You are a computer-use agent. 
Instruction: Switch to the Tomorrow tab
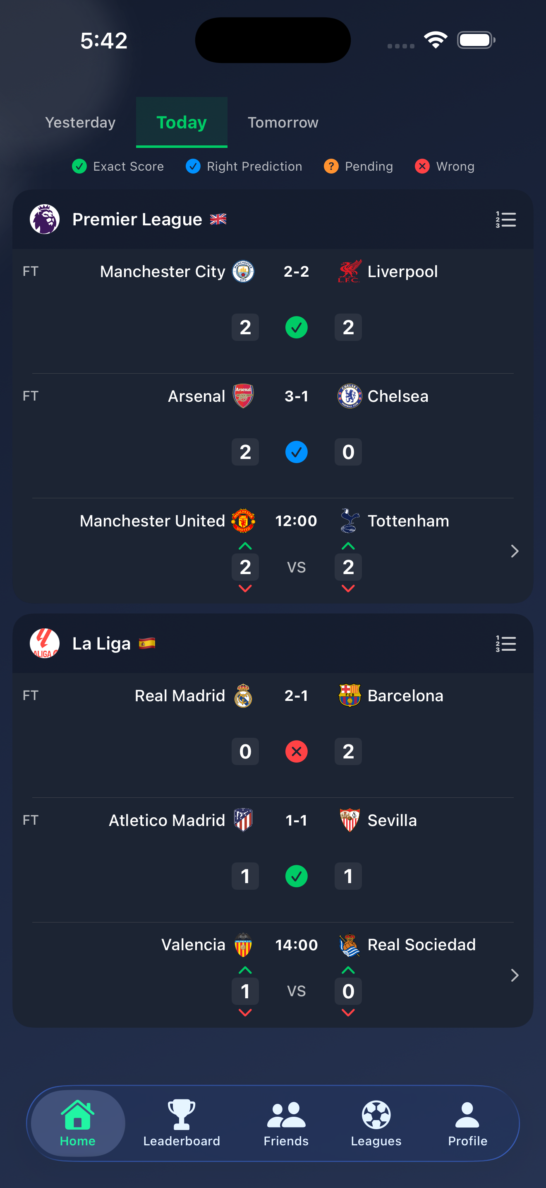click(283, 122)
